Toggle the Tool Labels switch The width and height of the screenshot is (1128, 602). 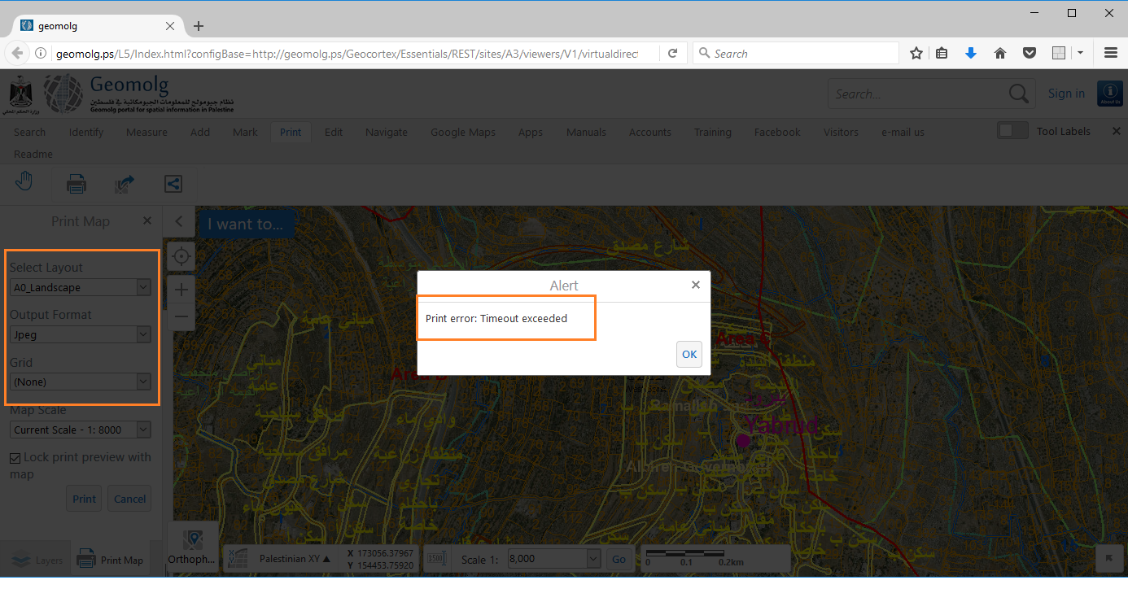[x=1012, y=130]
